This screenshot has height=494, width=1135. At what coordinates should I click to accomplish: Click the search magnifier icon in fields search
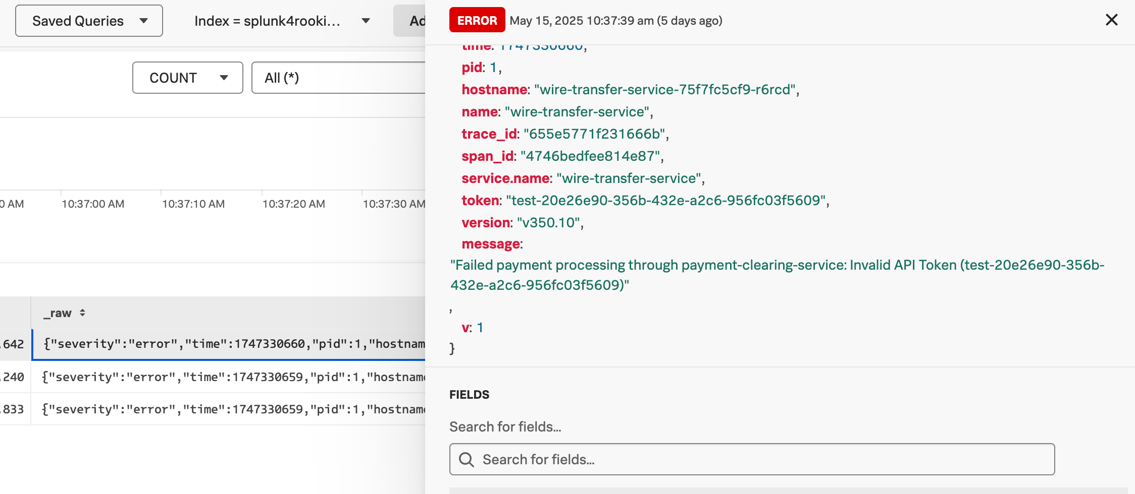coord(466,459)
